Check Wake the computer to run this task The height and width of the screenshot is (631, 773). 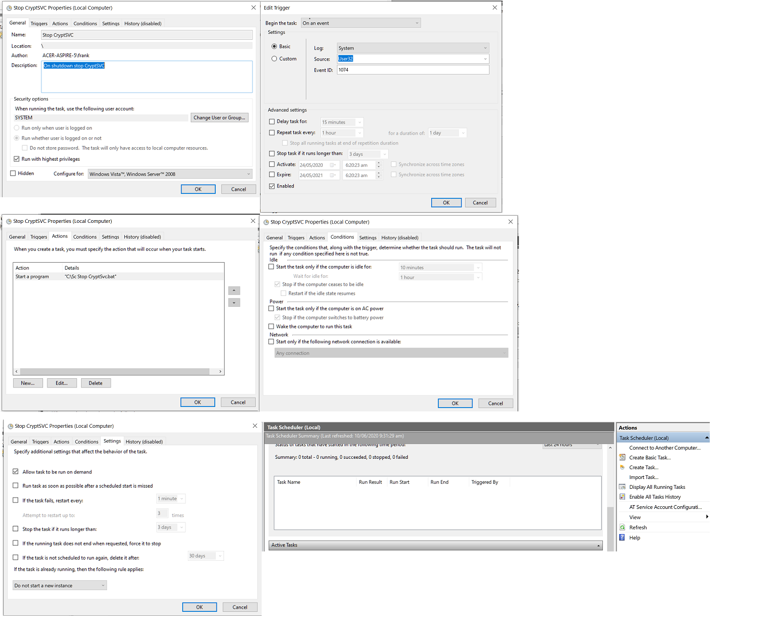tap(271, 326)
